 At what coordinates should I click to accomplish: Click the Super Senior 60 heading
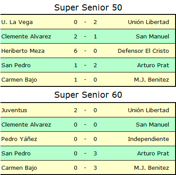tap(88, 95)
